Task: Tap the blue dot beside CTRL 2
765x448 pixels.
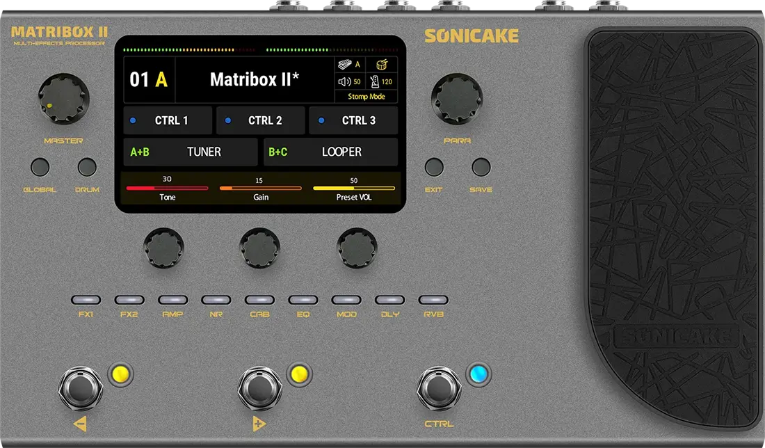Action: click(228, 120)
